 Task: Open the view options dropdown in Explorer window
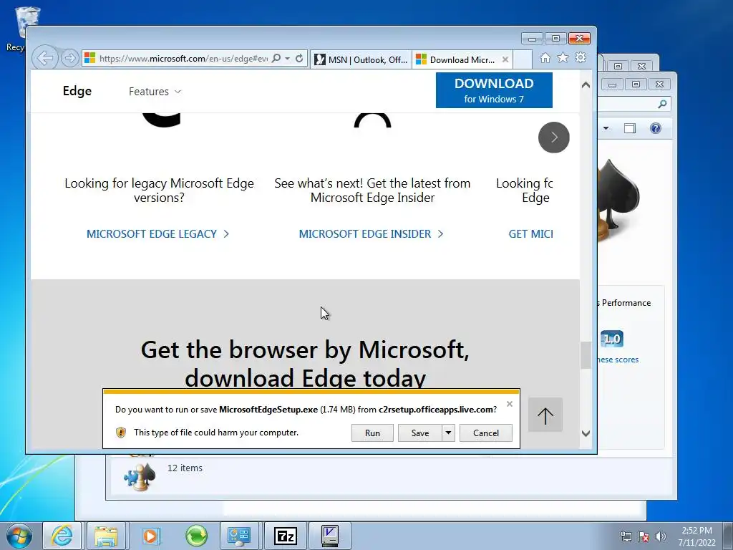pos(606,128)
